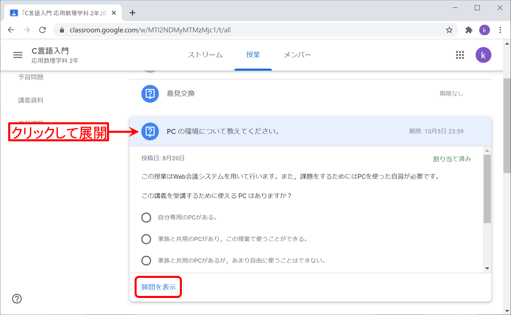Open the main hamburger menu
This screenshot has width=511, height=315.
click(18, 55)
